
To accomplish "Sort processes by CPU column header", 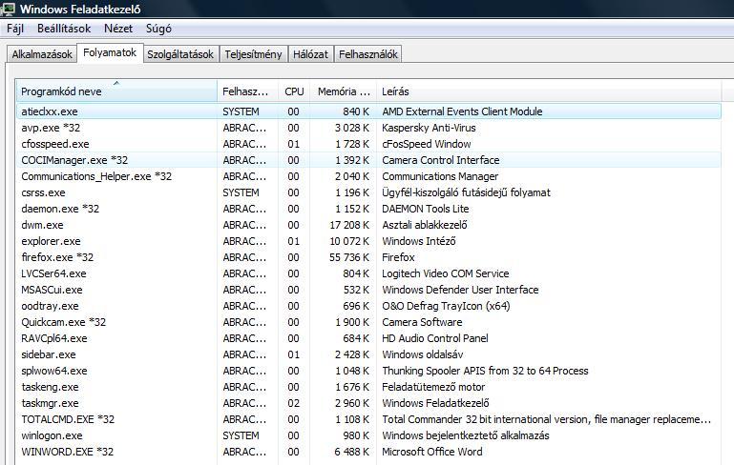I will click(x=294, y=91).
